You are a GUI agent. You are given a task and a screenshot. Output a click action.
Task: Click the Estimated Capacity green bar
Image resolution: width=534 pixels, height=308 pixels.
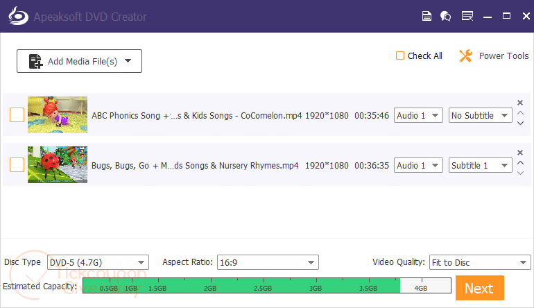(x=241, y=286)
